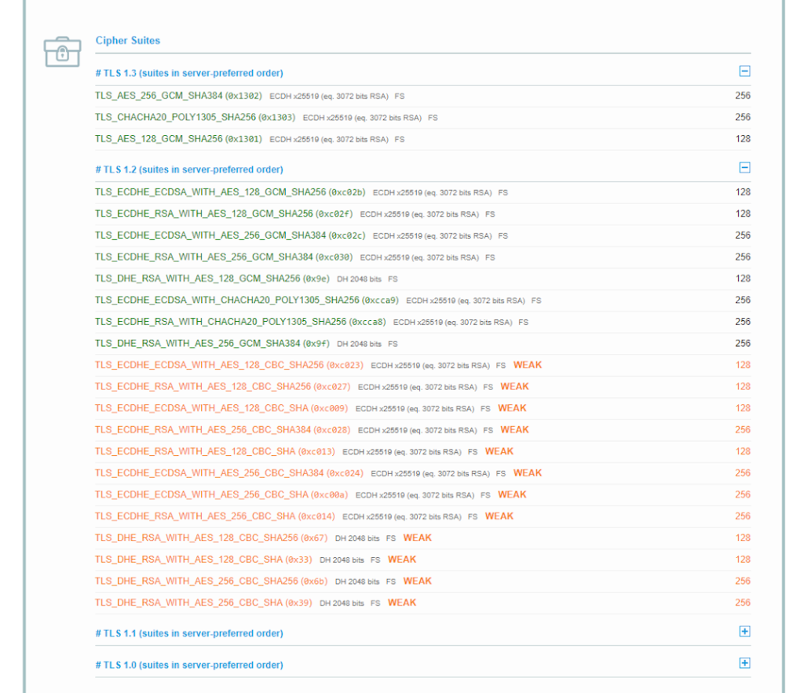
Task: Click the Cipher Suites lock briefcase icon
Action: pyautogui.click(x=62, y=51)
